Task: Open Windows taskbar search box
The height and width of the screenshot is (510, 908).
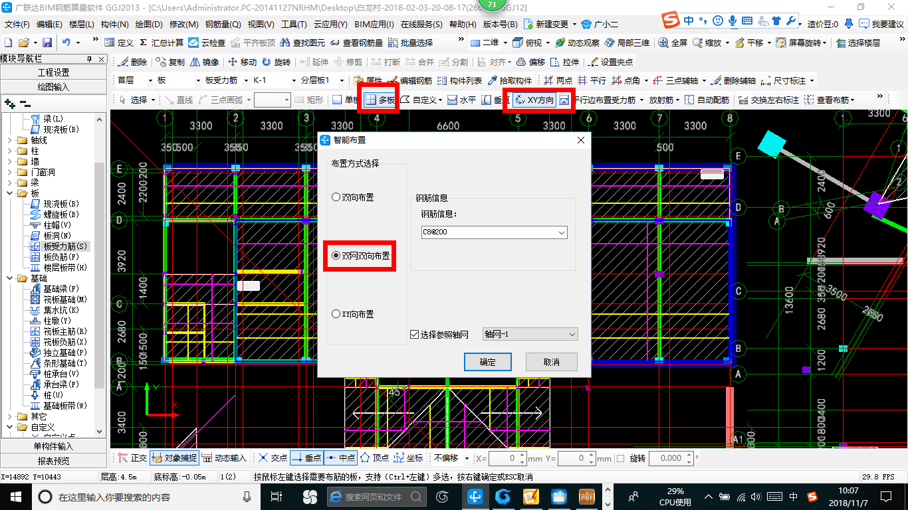Action: [146, 497]
